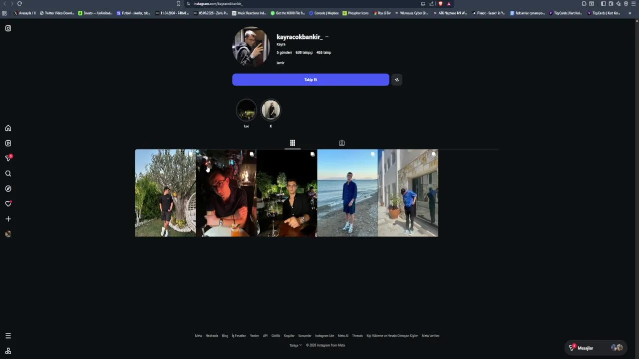Click 'Hakkında' footer link

click(x=212, y=336)
